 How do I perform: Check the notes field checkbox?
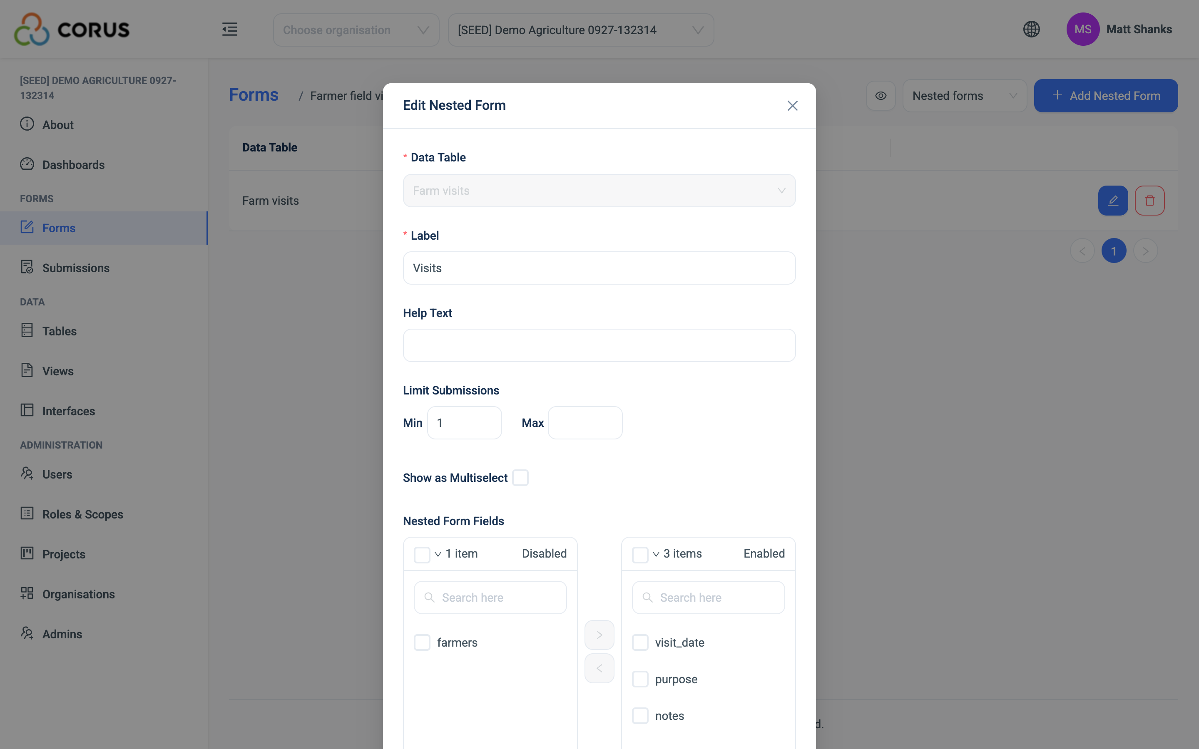[639, 716]
